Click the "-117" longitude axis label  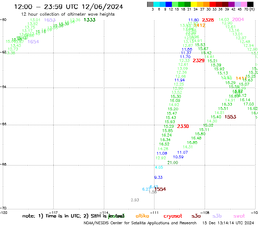pyautogui.click(x=53, y=213)
